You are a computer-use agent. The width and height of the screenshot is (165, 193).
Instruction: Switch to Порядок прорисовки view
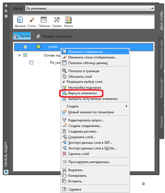[54, 36]
